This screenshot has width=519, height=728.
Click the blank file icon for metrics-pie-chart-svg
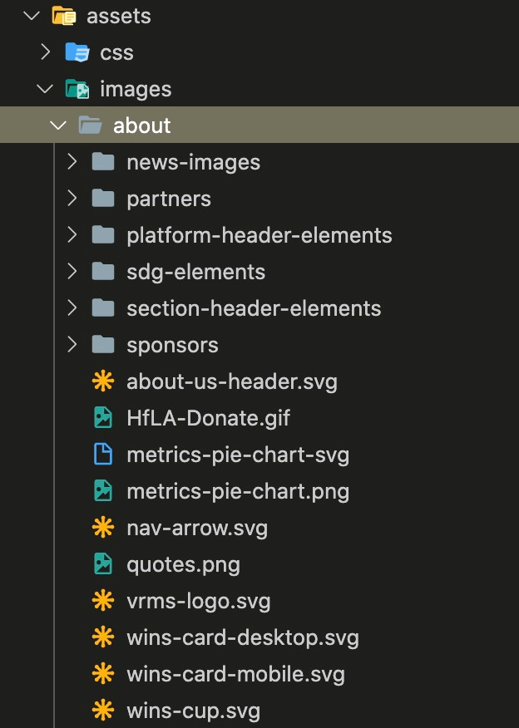point(102,455)
